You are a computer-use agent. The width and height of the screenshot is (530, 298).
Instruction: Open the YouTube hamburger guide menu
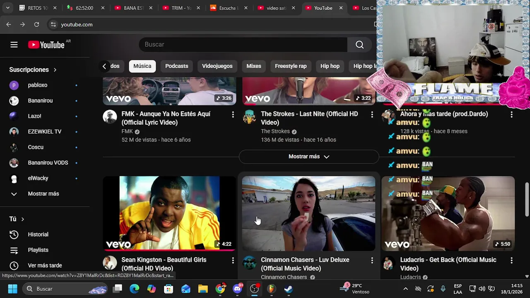14,45
